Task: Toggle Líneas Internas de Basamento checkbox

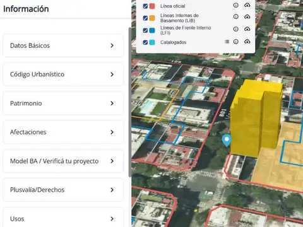Action: pos(145,18)
